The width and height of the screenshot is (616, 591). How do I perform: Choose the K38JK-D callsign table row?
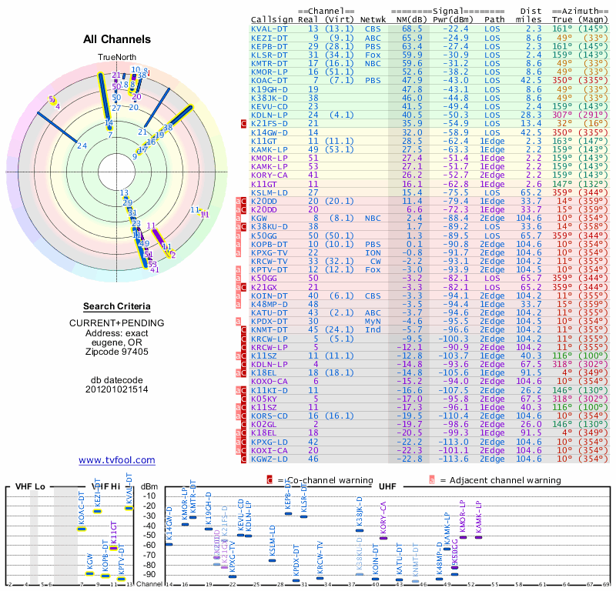pyautogui.click(x=430, y=98)
